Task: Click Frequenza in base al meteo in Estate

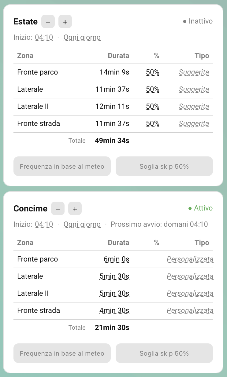Action: tap(62, 166)
